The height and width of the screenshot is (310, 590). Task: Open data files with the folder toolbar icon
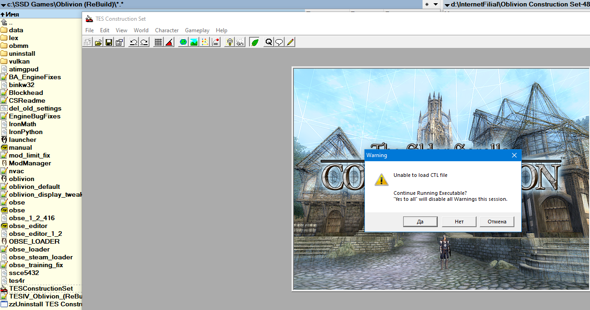pyautogui.click(x=98, y=42)
